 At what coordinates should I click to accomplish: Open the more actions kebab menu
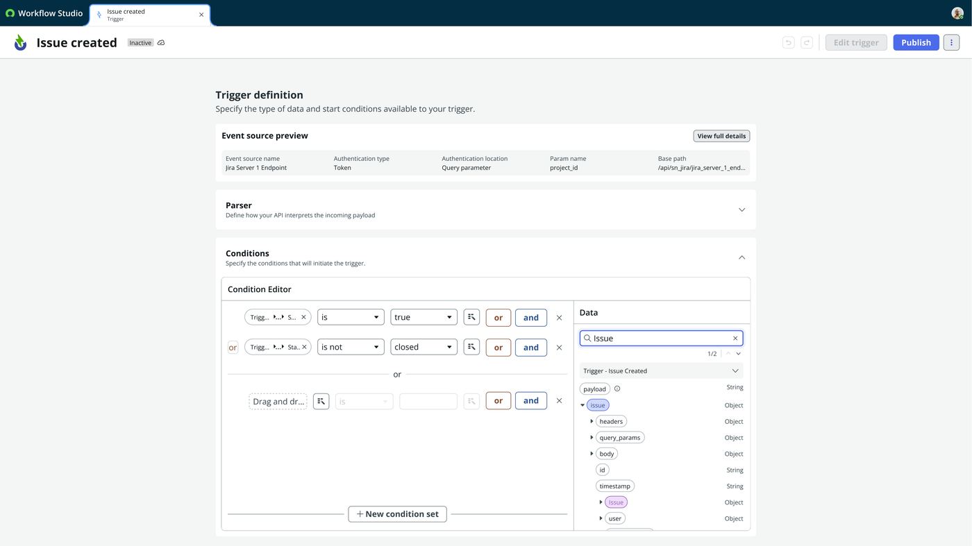(x=951, y=42)
